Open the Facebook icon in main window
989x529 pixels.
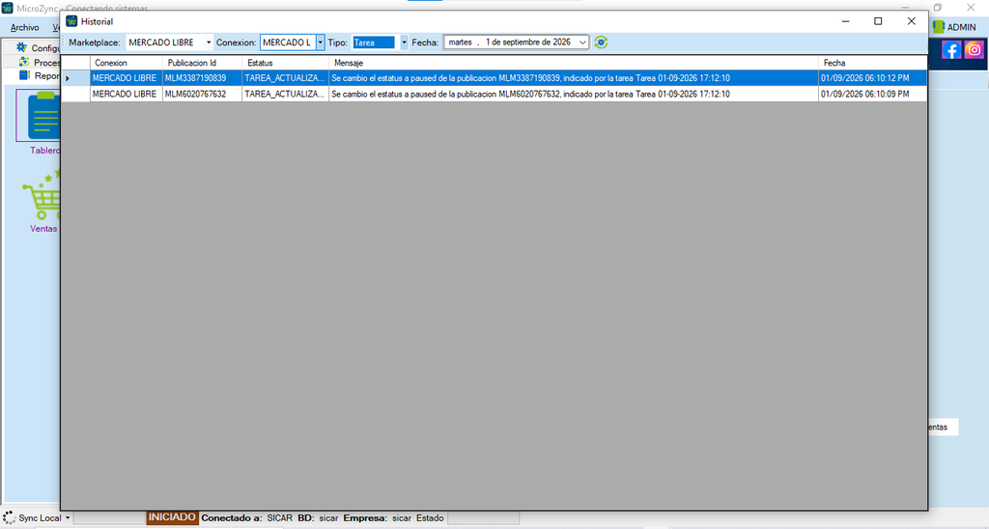(951, 50)
